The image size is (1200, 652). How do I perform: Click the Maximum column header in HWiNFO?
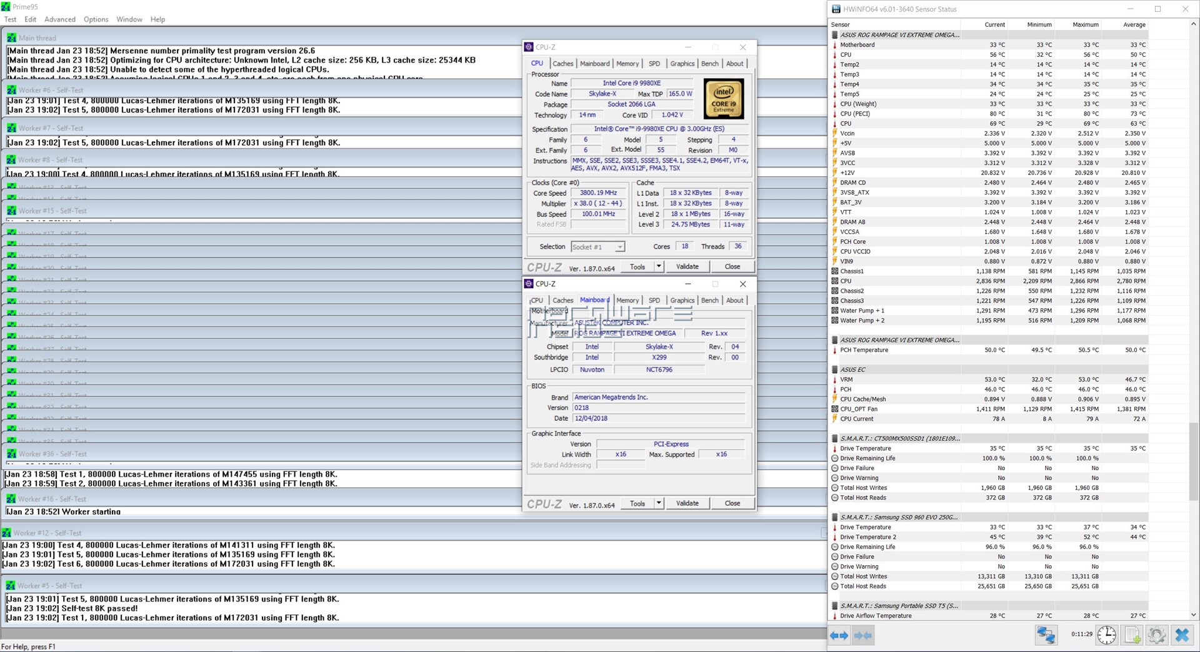(1085, 25)
